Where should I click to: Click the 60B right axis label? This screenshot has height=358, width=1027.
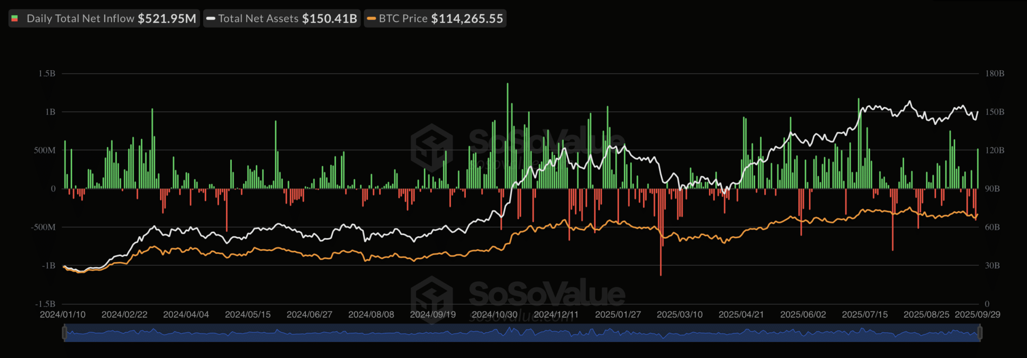point(992,227)
